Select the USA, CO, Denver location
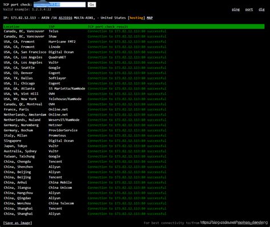The width and height of the screenshot is (270, 227). tap(18, 73)
